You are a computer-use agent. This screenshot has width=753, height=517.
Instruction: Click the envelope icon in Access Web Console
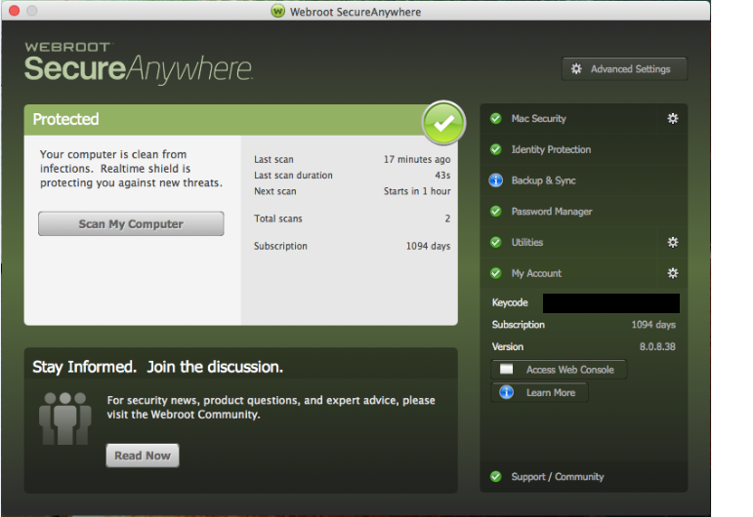pyautogui.click(x=506, y=370)
